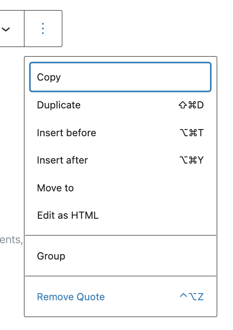Select Copy from the block menu

(x=120, y=77)
